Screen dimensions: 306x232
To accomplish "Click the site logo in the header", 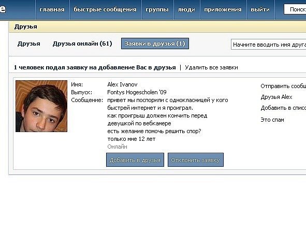I will pos(3,9).
